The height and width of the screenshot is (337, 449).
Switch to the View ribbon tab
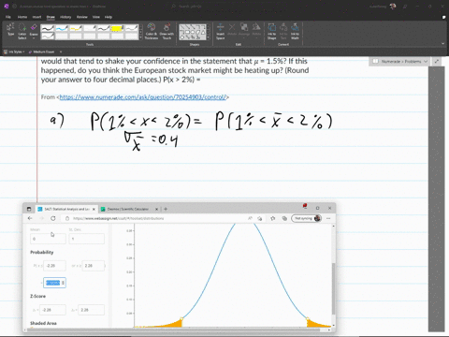[x=95, y=17]
